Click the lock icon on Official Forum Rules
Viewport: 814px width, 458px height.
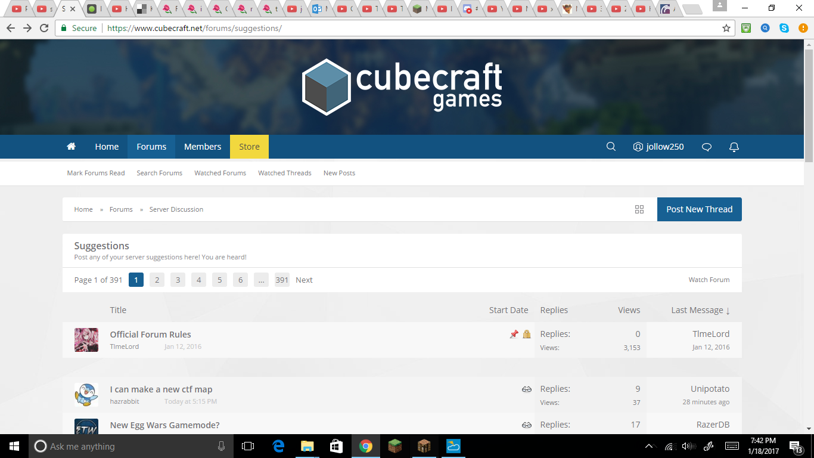click(527, 335)
